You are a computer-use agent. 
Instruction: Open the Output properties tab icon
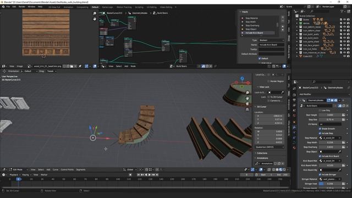tap(294, 100)
